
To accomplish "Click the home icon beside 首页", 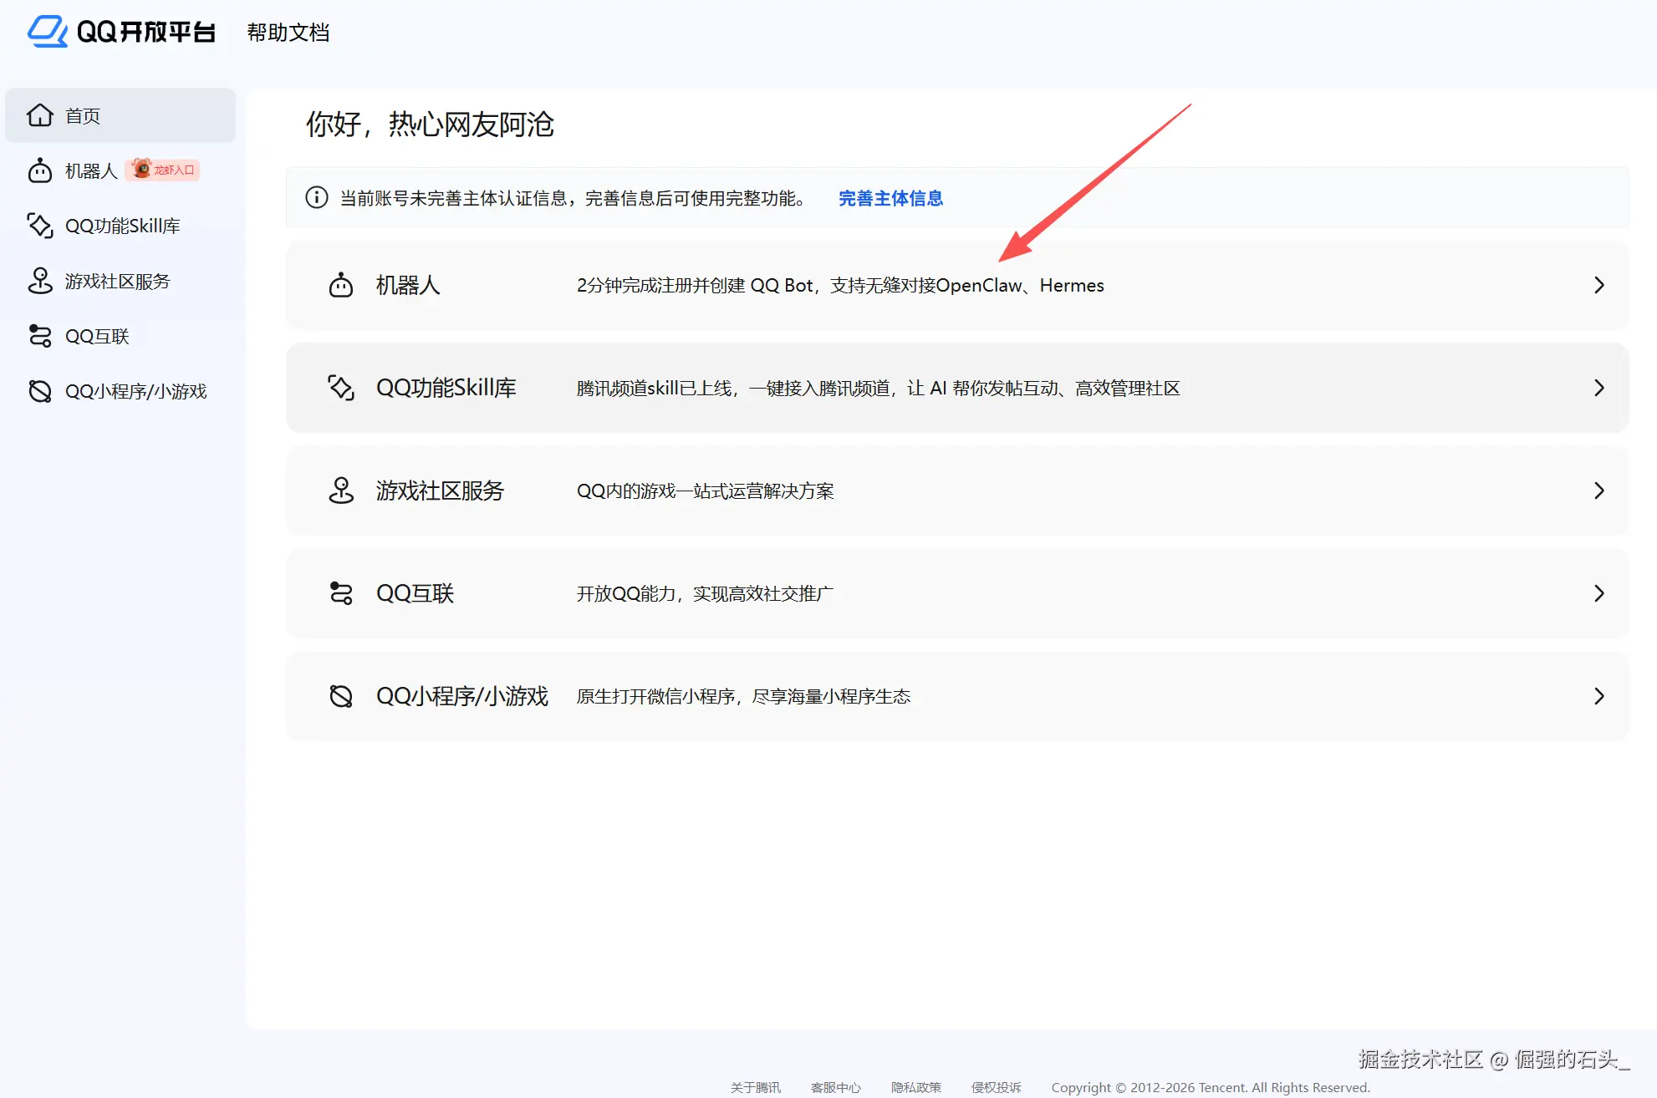I will point(39,115).
